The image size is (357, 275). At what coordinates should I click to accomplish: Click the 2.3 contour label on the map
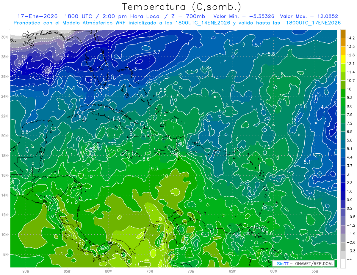(50, 77)
